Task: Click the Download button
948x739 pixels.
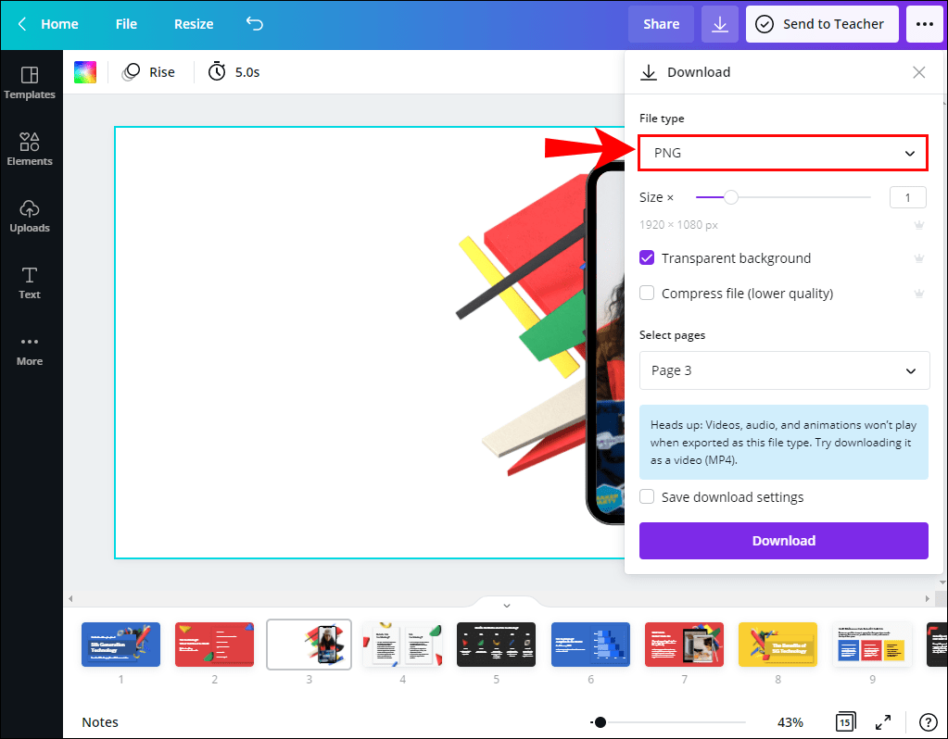Action: [783, 540]
